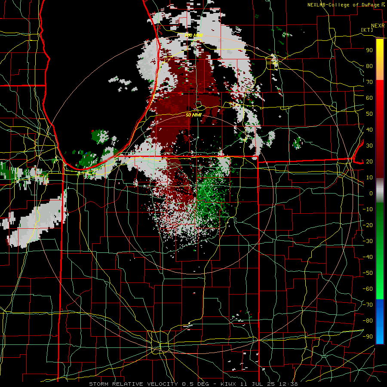This screenshot has height=387, width=387.
Task: Click the 11 JUL 25 date text
Action: click(258, 384)
